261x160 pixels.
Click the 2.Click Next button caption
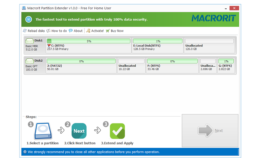tap(80, 143)
